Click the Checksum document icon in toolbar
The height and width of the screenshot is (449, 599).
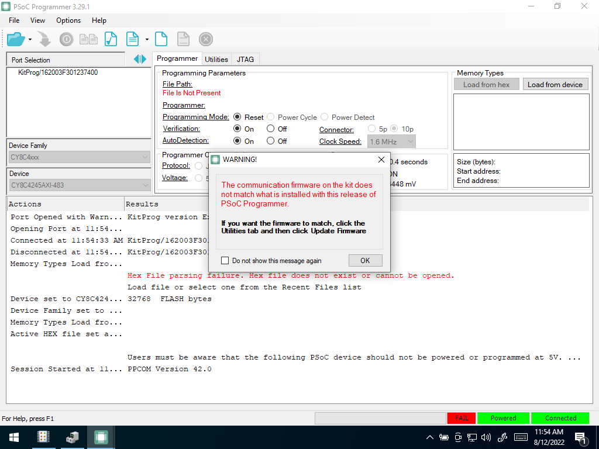[111, 39]
